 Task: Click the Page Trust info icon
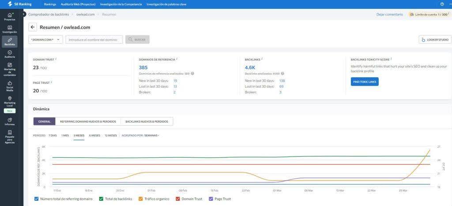click(51, 82)
